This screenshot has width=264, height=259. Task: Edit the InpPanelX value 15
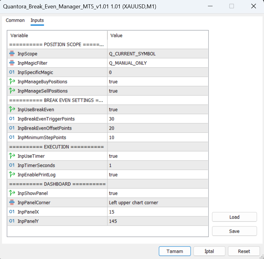[158, 212]
